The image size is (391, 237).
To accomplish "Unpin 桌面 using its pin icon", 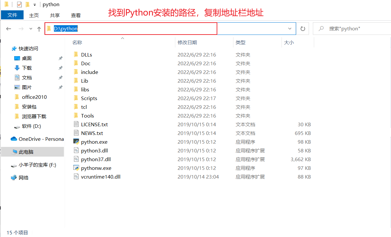I will (x=60, y=58).
